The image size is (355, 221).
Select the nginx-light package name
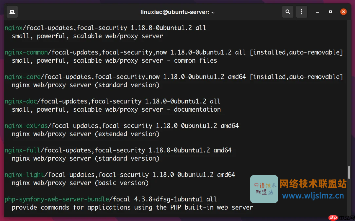24,175
